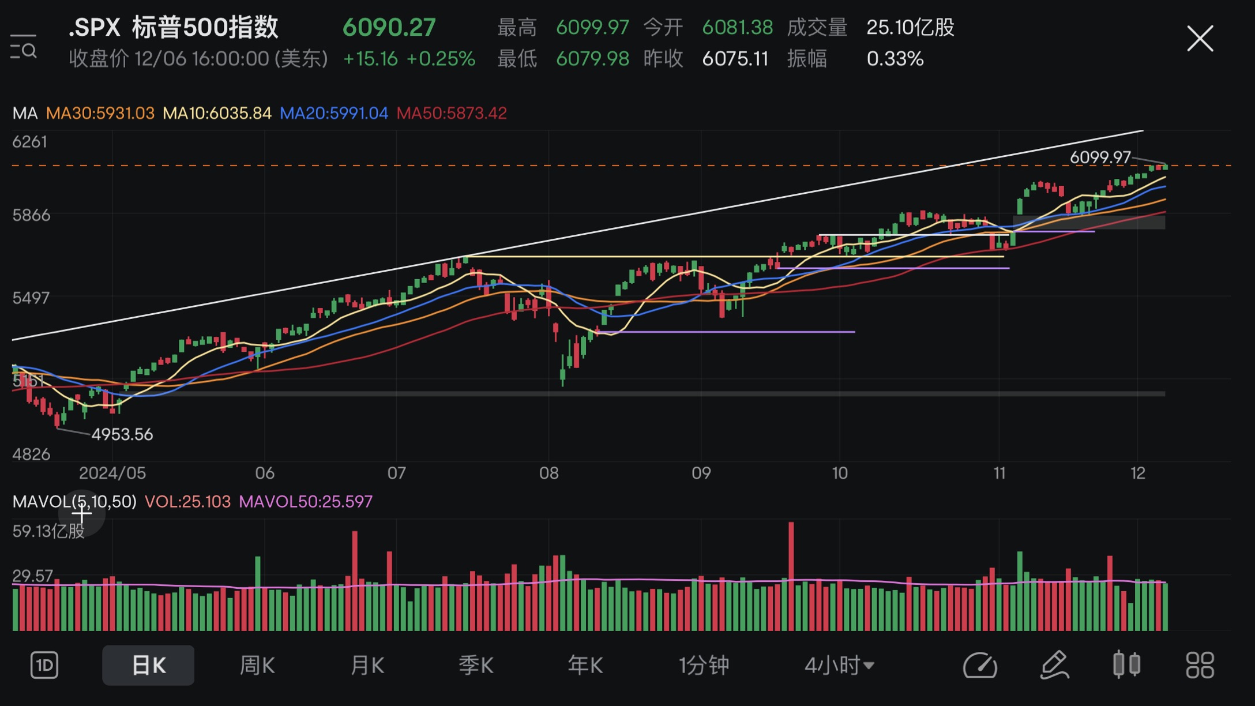This screenshot has width=1255, height=706.
Task: Tap the 昨收 previous close 6075.11
Action: click(735, 58)
